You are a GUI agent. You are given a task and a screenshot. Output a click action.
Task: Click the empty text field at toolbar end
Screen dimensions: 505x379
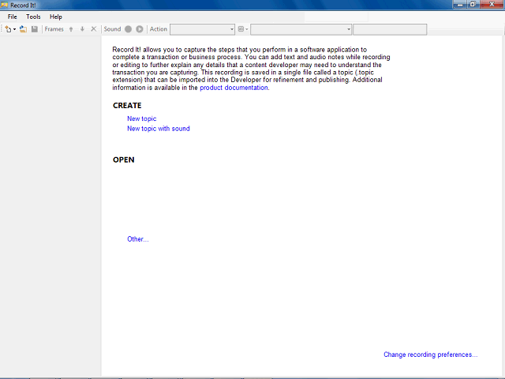click(390, 29)
